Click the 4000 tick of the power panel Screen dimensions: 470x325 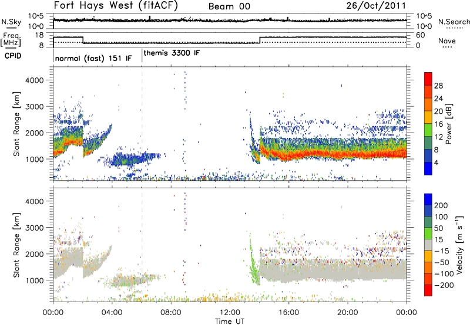click(x=35, y=80)
